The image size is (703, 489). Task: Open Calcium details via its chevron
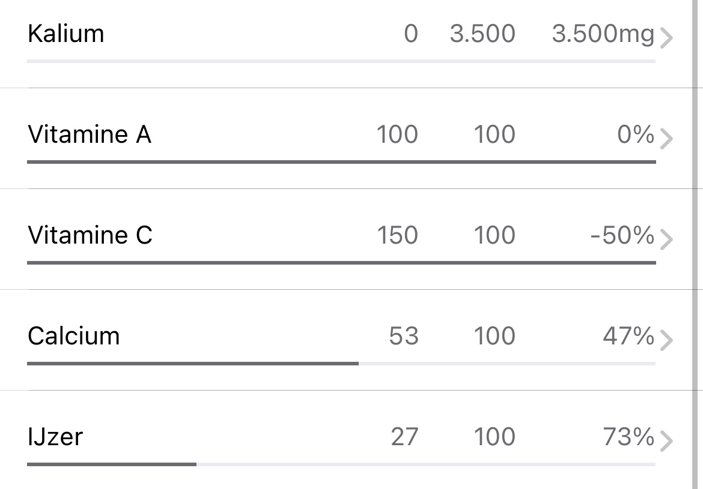pos(666,341)
